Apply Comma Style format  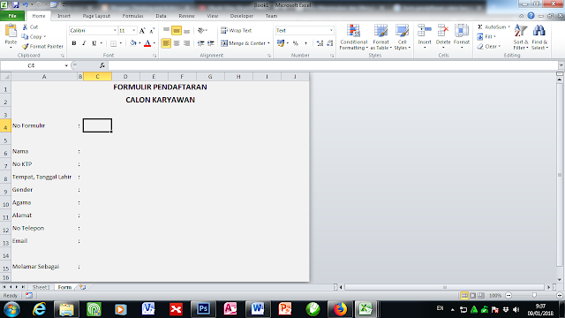click(305, 43)
